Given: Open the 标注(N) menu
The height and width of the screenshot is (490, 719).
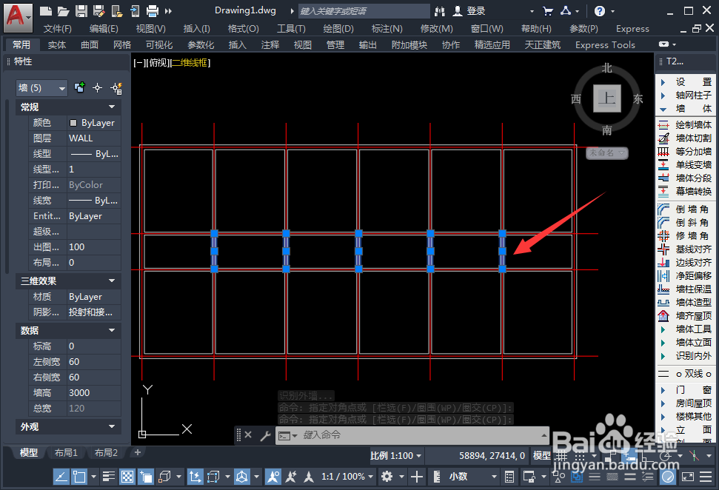Looking at the screenshot, I should point(387,29).
